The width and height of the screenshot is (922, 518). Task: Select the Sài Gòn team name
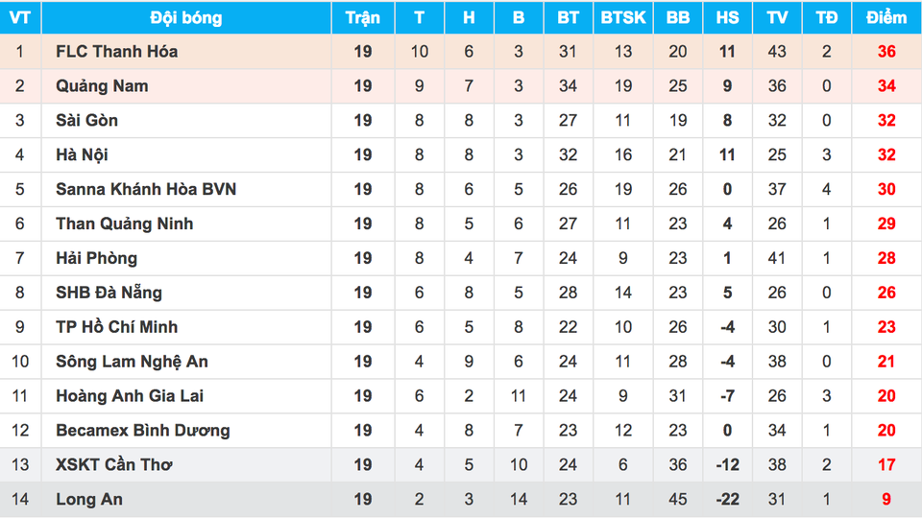point(87,120)
